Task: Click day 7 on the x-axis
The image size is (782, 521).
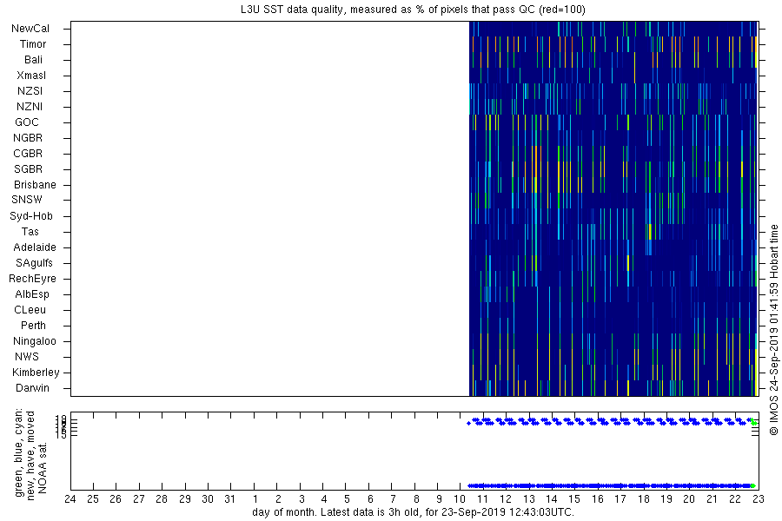Action: coord(393,499)
